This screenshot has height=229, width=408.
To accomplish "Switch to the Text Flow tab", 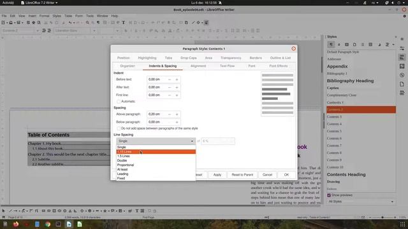I will [x=227, y=66].
